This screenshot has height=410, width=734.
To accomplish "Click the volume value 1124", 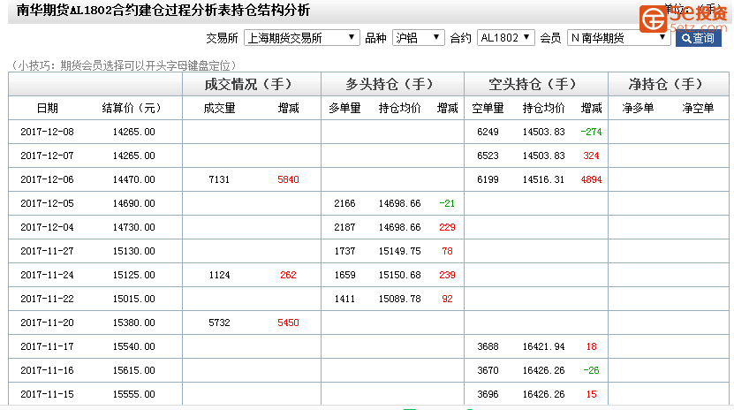I will pos(219,275).
